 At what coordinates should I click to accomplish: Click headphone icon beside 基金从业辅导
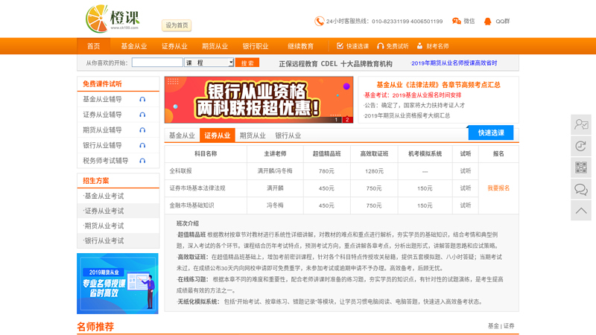[x=142, y=100]
